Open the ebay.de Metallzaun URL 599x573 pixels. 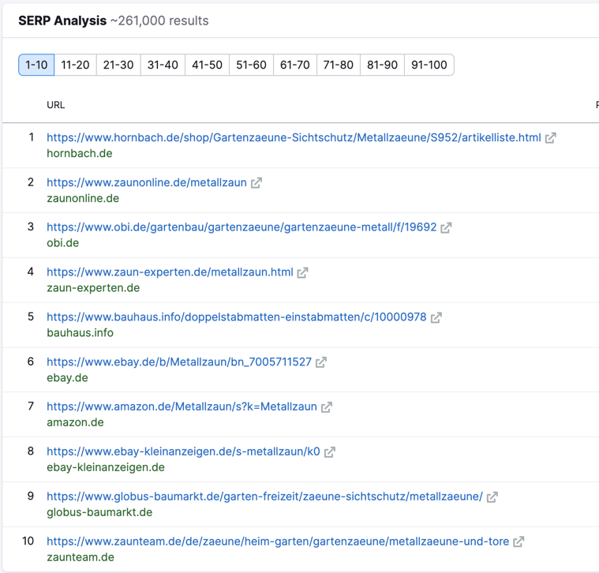point(179,361)
